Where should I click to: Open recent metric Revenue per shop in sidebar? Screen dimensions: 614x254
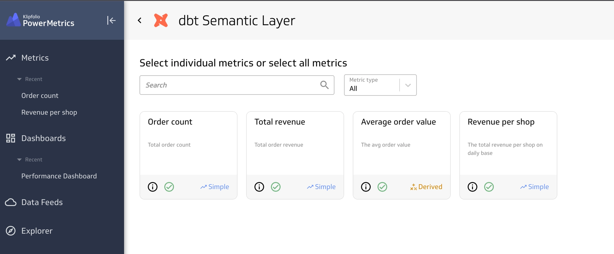(49, 112)
